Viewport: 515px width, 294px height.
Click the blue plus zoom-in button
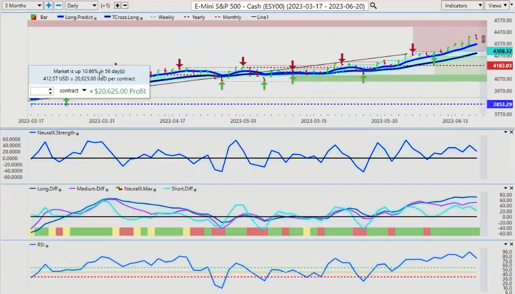tap(49, 5)
